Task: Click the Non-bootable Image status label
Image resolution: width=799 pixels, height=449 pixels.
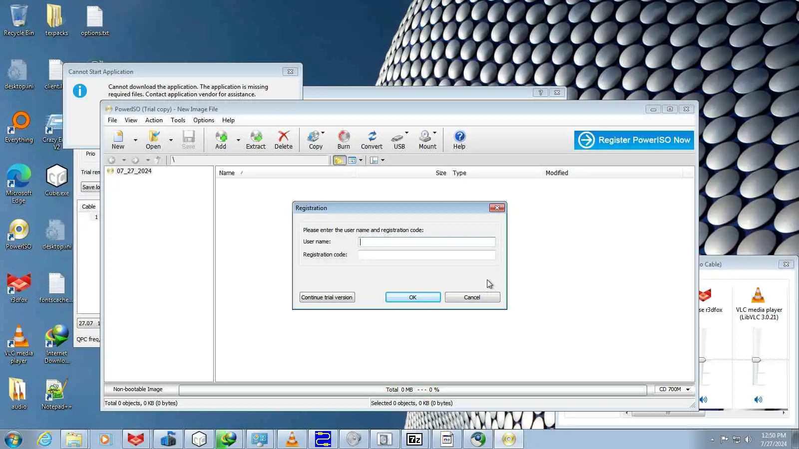Action: (138, 390)
